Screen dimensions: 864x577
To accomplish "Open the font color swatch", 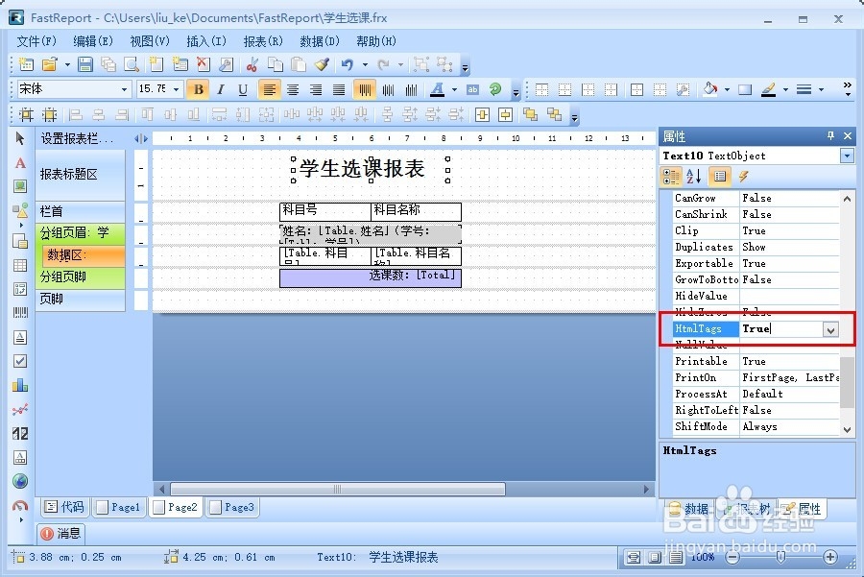I will tap(438, 88).
